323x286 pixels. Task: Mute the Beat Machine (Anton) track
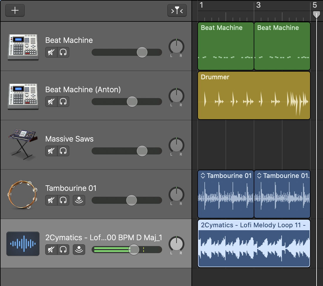[51, 102]
